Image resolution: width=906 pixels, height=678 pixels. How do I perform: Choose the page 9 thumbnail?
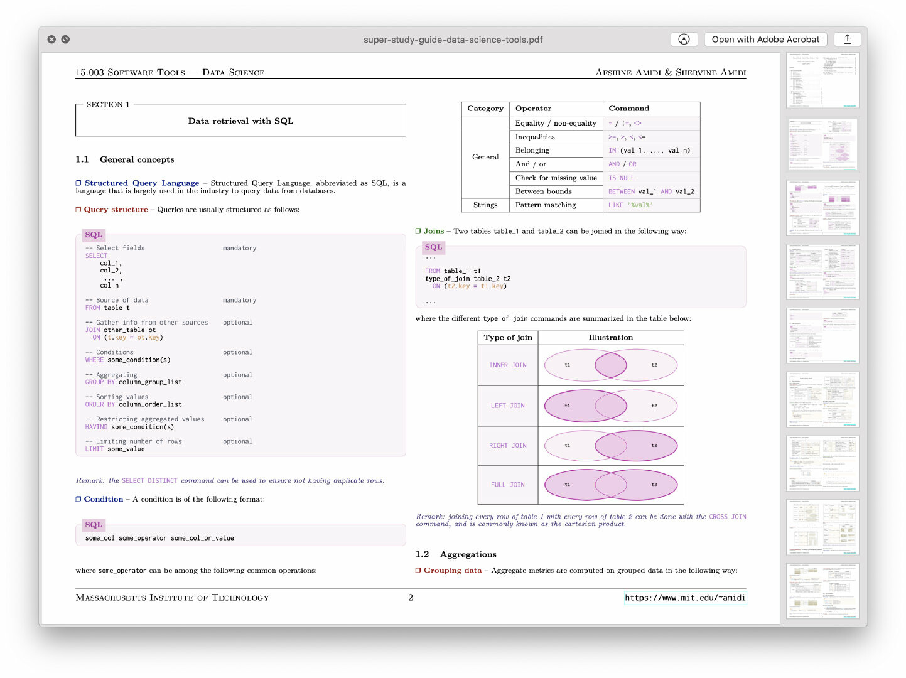click(822, 591)
